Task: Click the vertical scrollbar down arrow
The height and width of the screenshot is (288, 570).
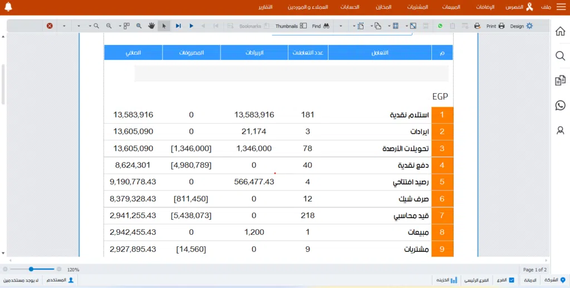Action: [x=3, y=253]
